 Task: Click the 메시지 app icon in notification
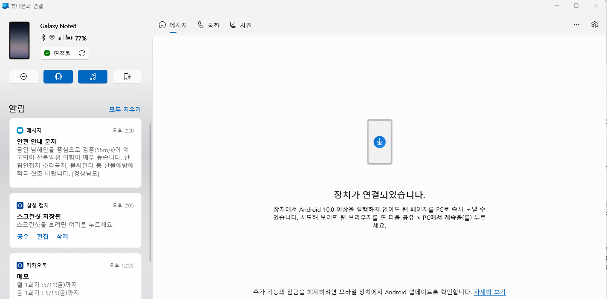tap(20, 130)
